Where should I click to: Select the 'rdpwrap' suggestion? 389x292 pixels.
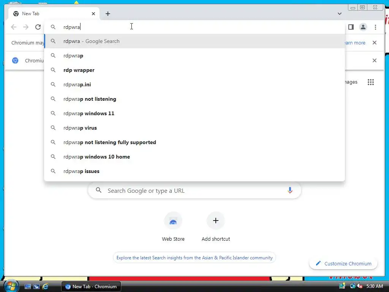click(x=194, y=56)
